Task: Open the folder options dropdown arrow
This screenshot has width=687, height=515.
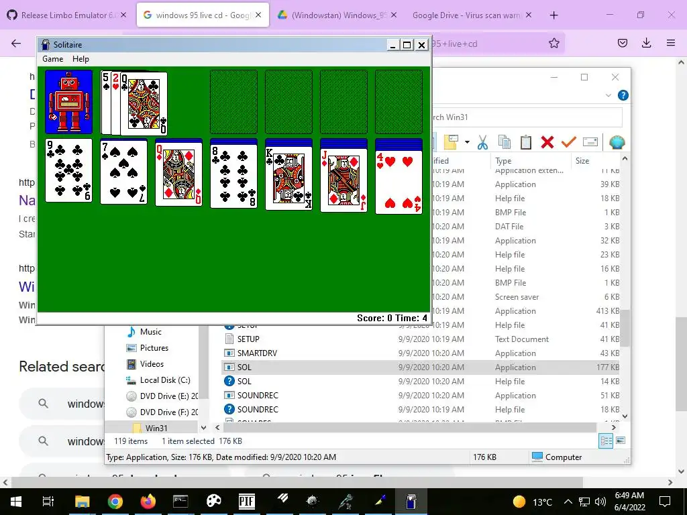Action: click(467, 142)
